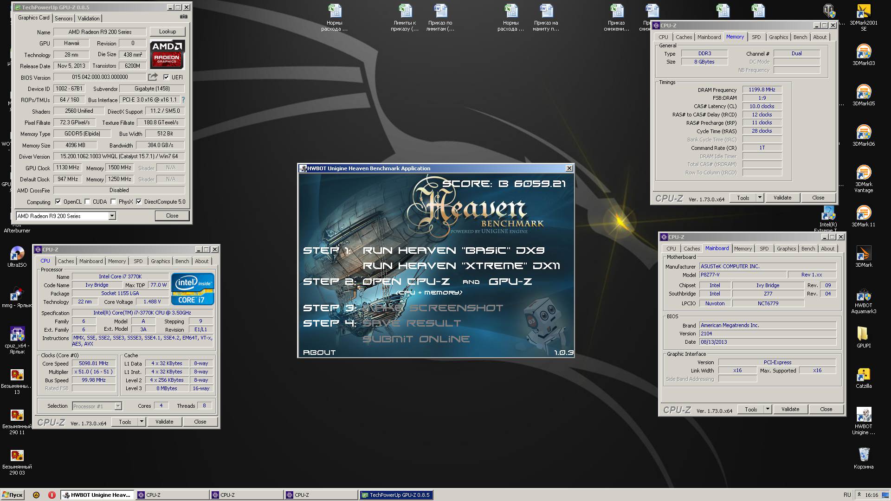
Task: Open the 3DMark2001 SE desktop shortcut
Action: click(864, 18)
